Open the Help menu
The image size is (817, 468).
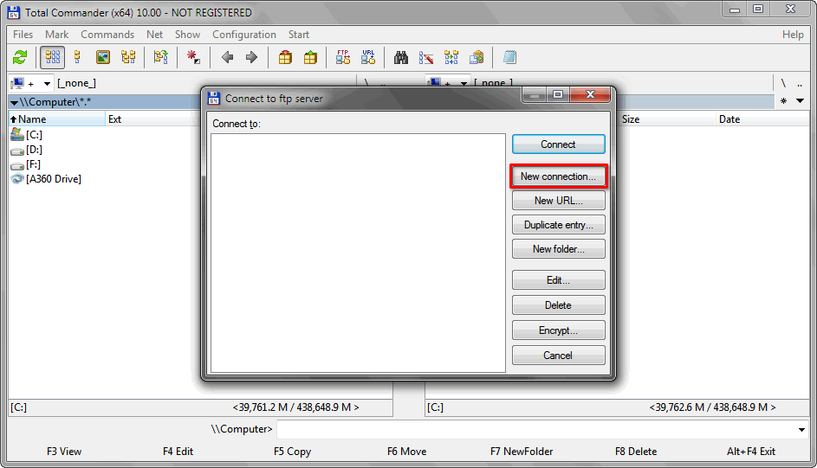(x=793, y=35)
